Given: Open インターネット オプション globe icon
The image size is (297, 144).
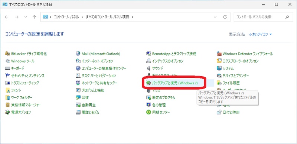Looking at the screenshot, I should [78, 61].
